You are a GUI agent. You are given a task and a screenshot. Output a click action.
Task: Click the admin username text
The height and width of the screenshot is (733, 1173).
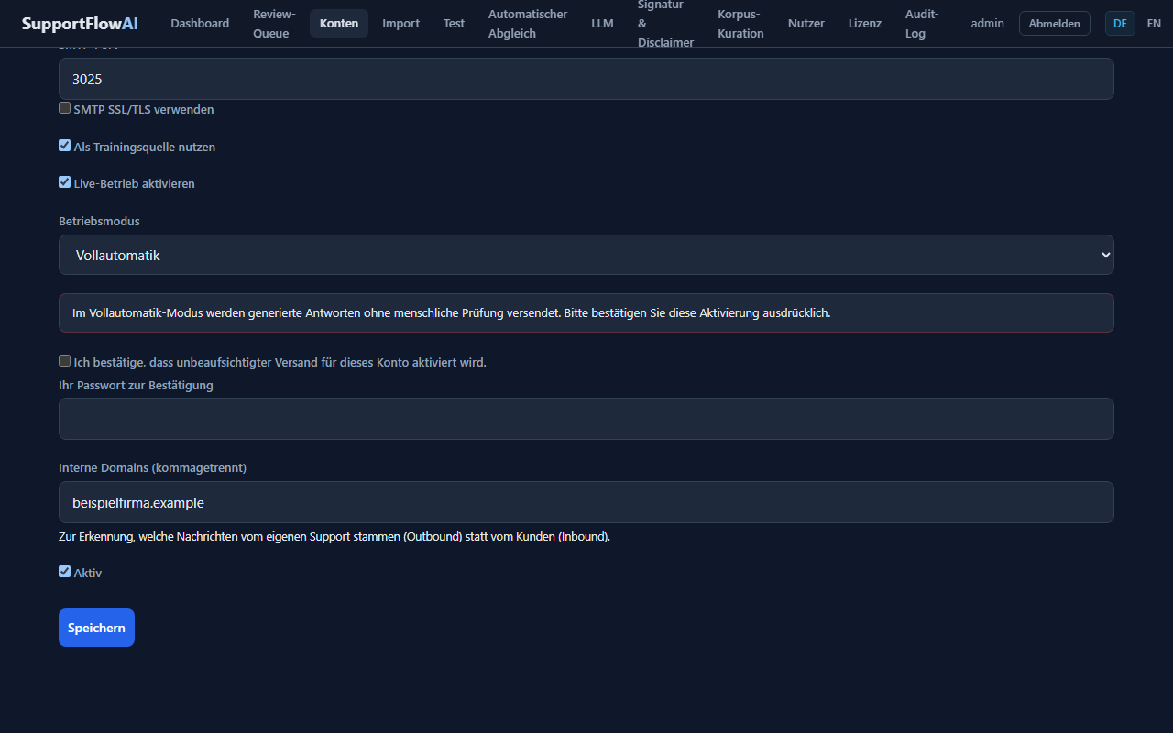[x=988, y=24]
